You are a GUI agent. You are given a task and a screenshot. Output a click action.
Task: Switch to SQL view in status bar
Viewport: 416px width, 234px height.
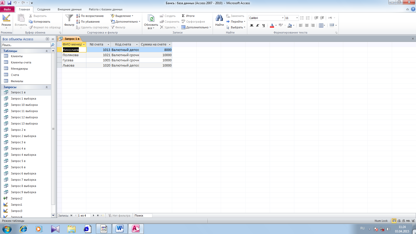pos(408,221)
